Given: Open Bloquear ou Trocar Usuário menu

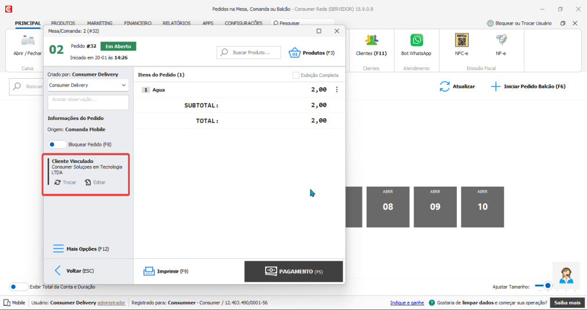Looking at the screenshot, I should [519, 24].
